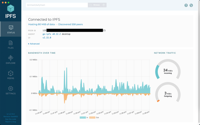The height and width of the screenshot is (125, 200).
Task: Select the PEERS label in the sidebar
Action: tap(10, 78)
